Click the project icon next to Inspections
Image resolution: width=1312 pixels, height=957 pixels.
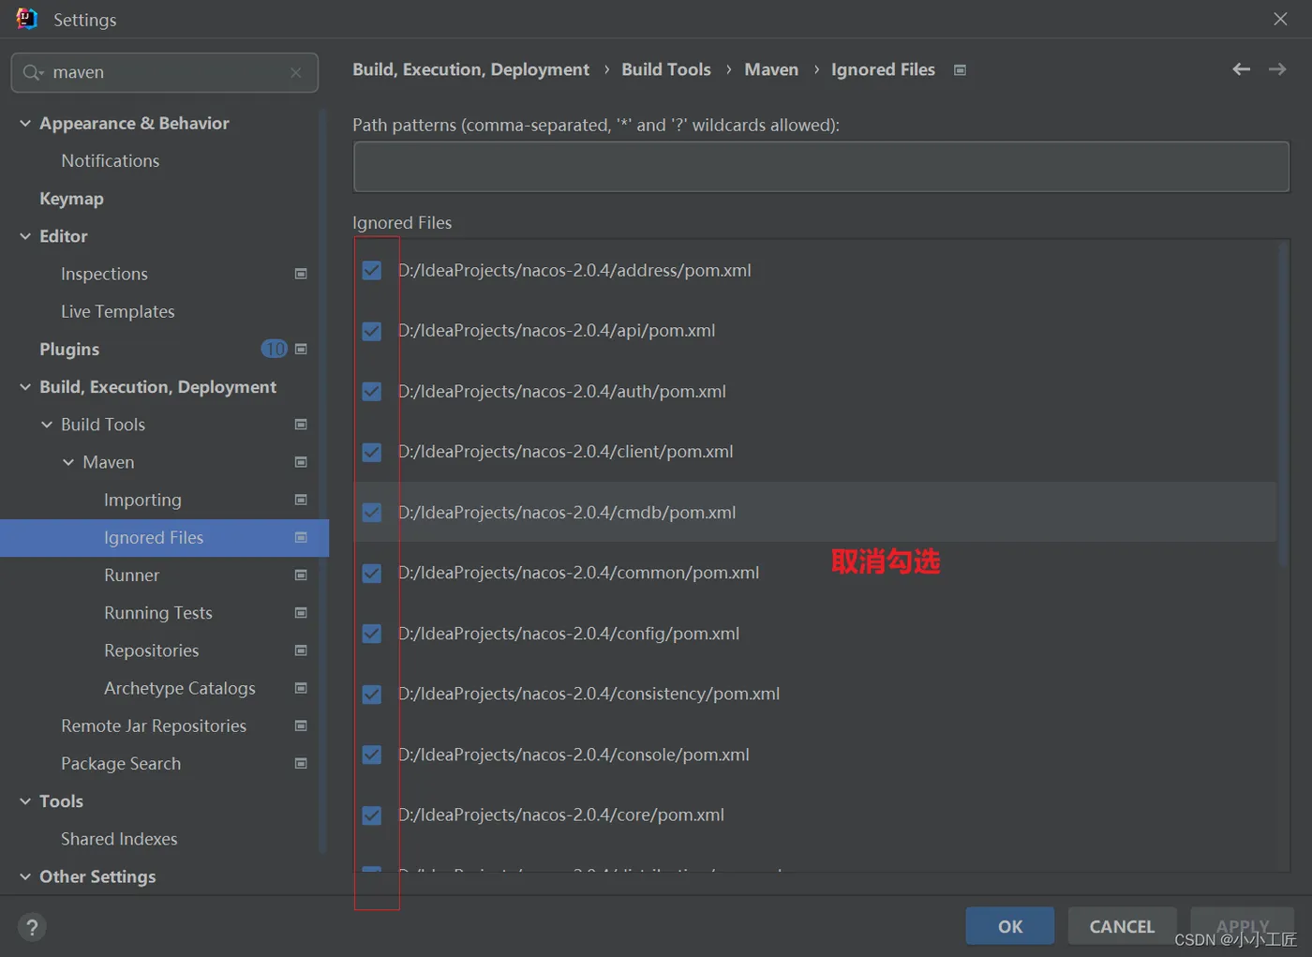click(x=301, y=274)
